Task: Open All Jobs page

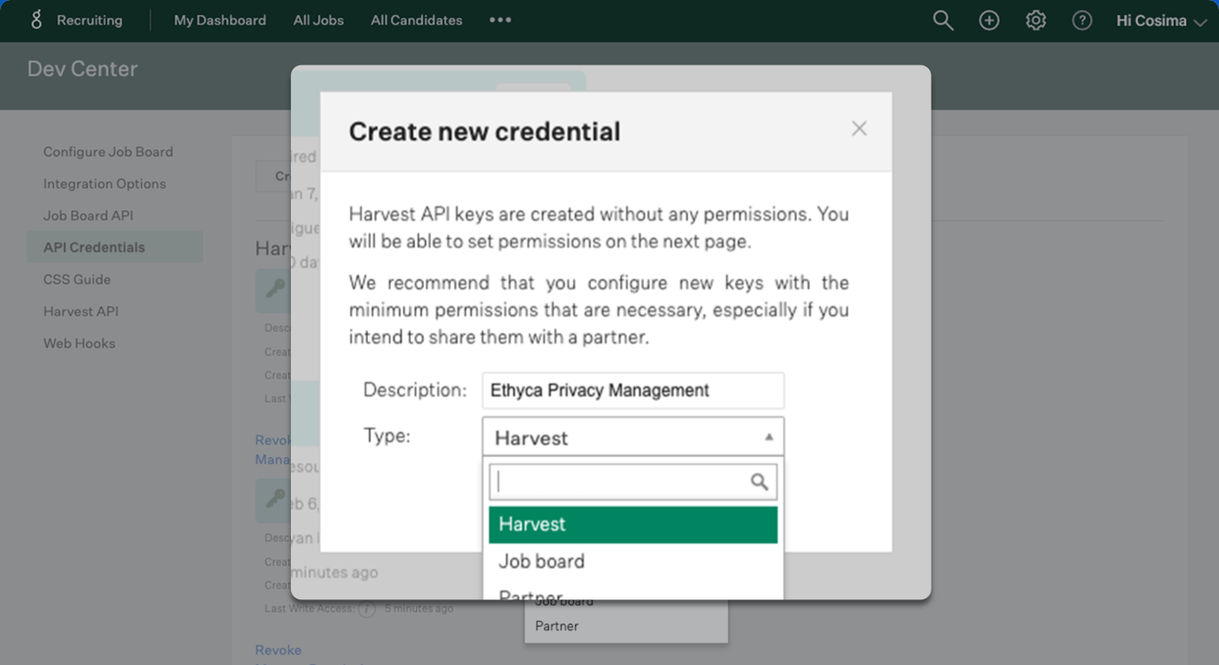Action: [x=319, y=20]
